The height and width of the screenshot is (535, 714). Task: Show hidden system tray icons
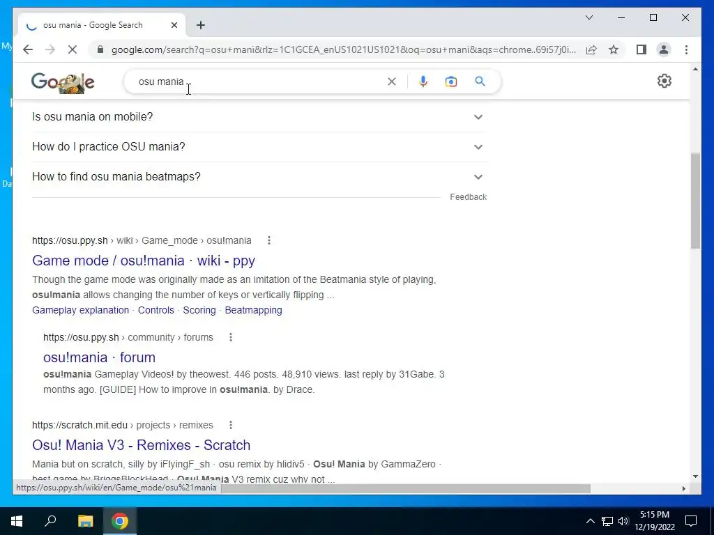pyautogui.click(x=590, y=521)
